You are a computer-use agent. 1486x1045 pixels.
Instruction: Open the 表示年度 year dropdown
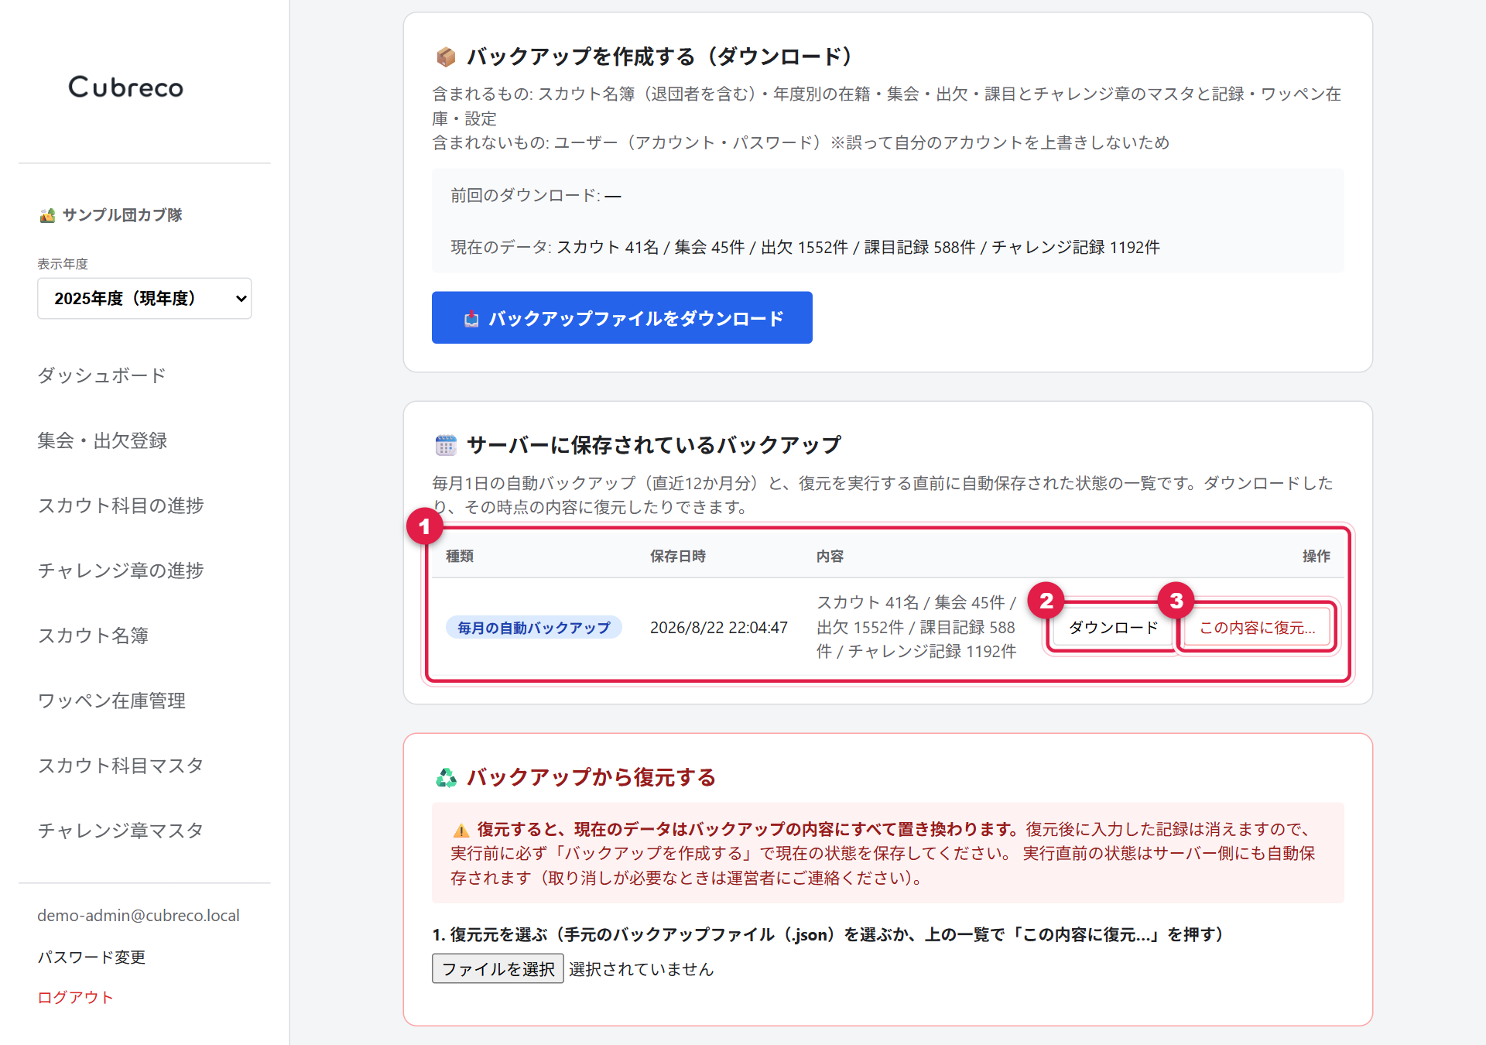pyautogui.click(x=145, y=298)
